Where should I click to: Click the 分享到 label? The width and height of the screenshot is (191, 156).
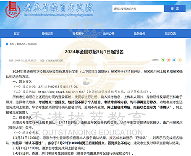pos(155,60)
